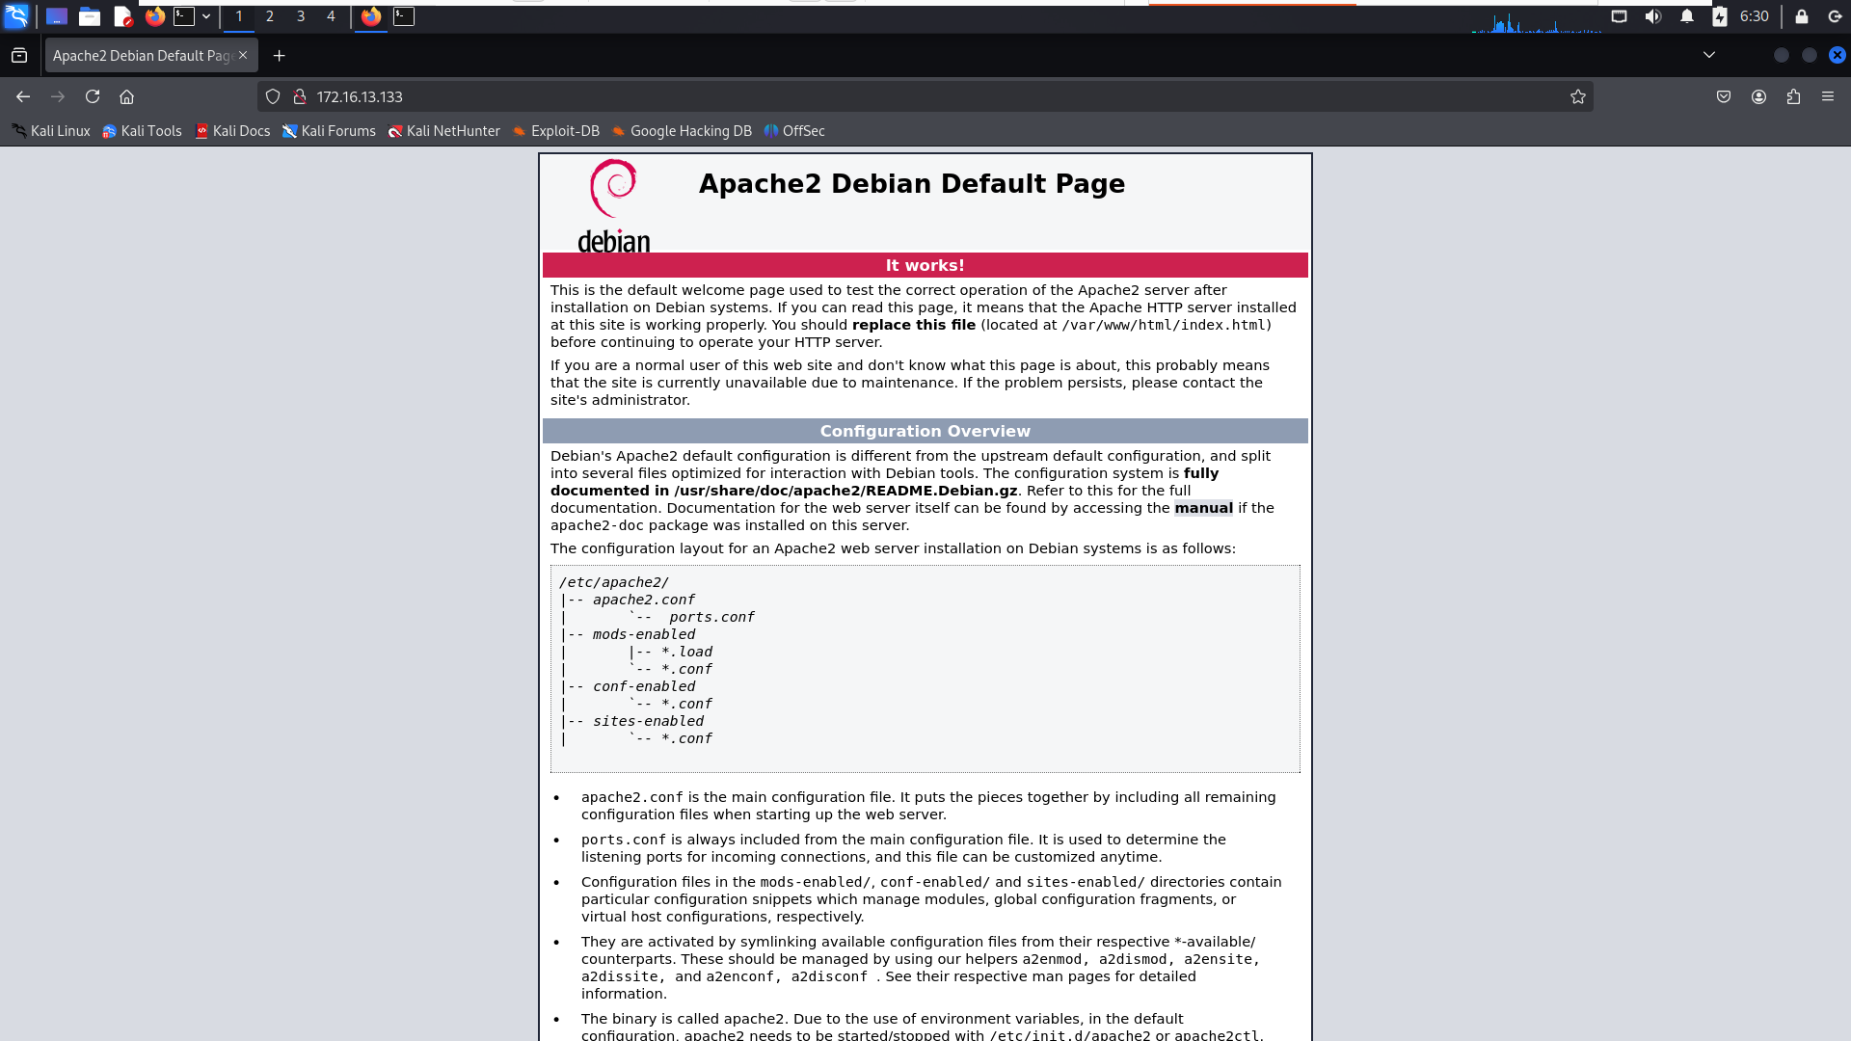Open the notifications bell icon

tap(1687, 16)
